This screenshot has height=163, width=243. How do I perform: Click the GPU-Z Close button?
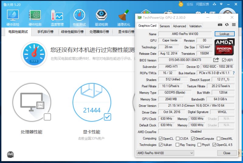click(x=227, y=153)
